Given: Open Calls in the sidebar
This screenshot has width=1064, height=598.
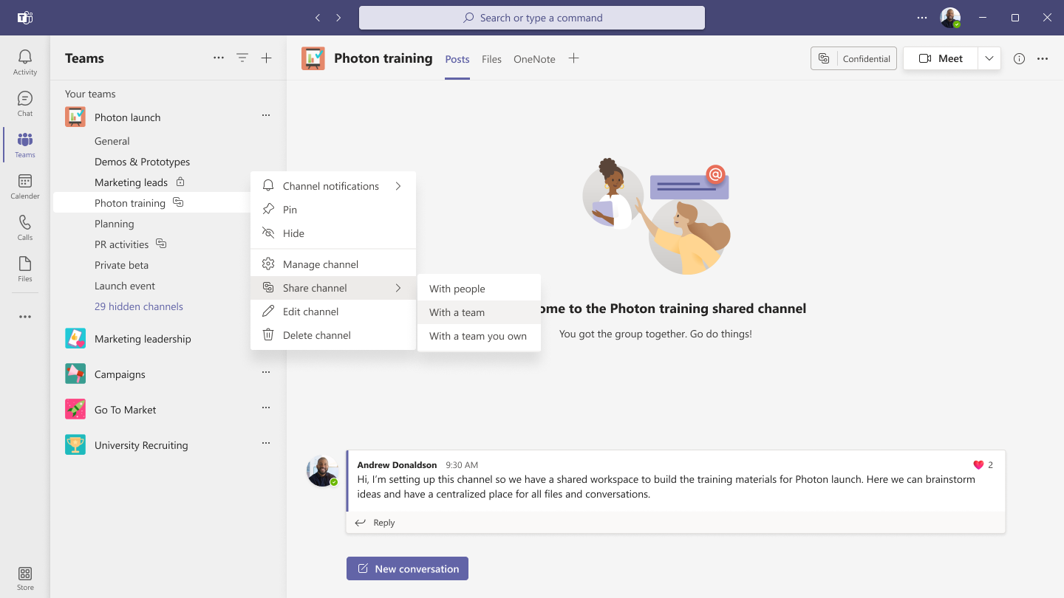Looking at the screenshot, I should click(x=25, y=227).
